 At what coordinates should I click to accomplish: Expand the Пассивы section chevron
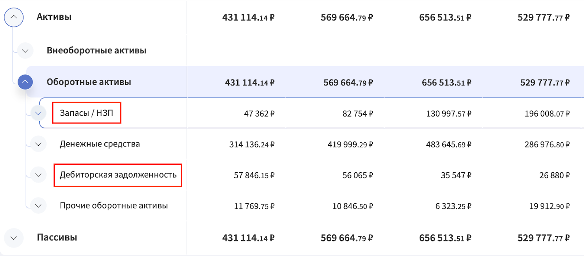click(14, 238)
